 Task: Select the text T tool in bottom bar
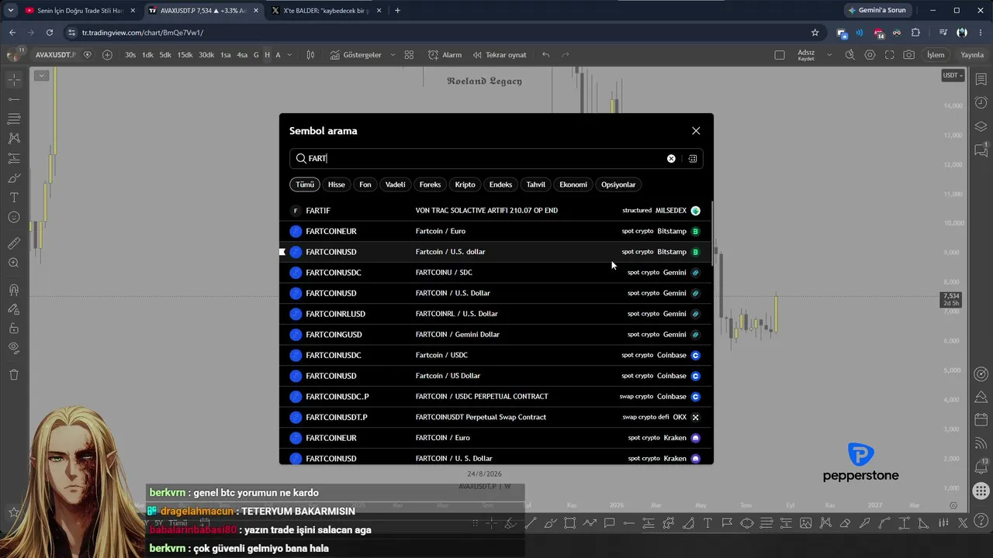point(708,523)
